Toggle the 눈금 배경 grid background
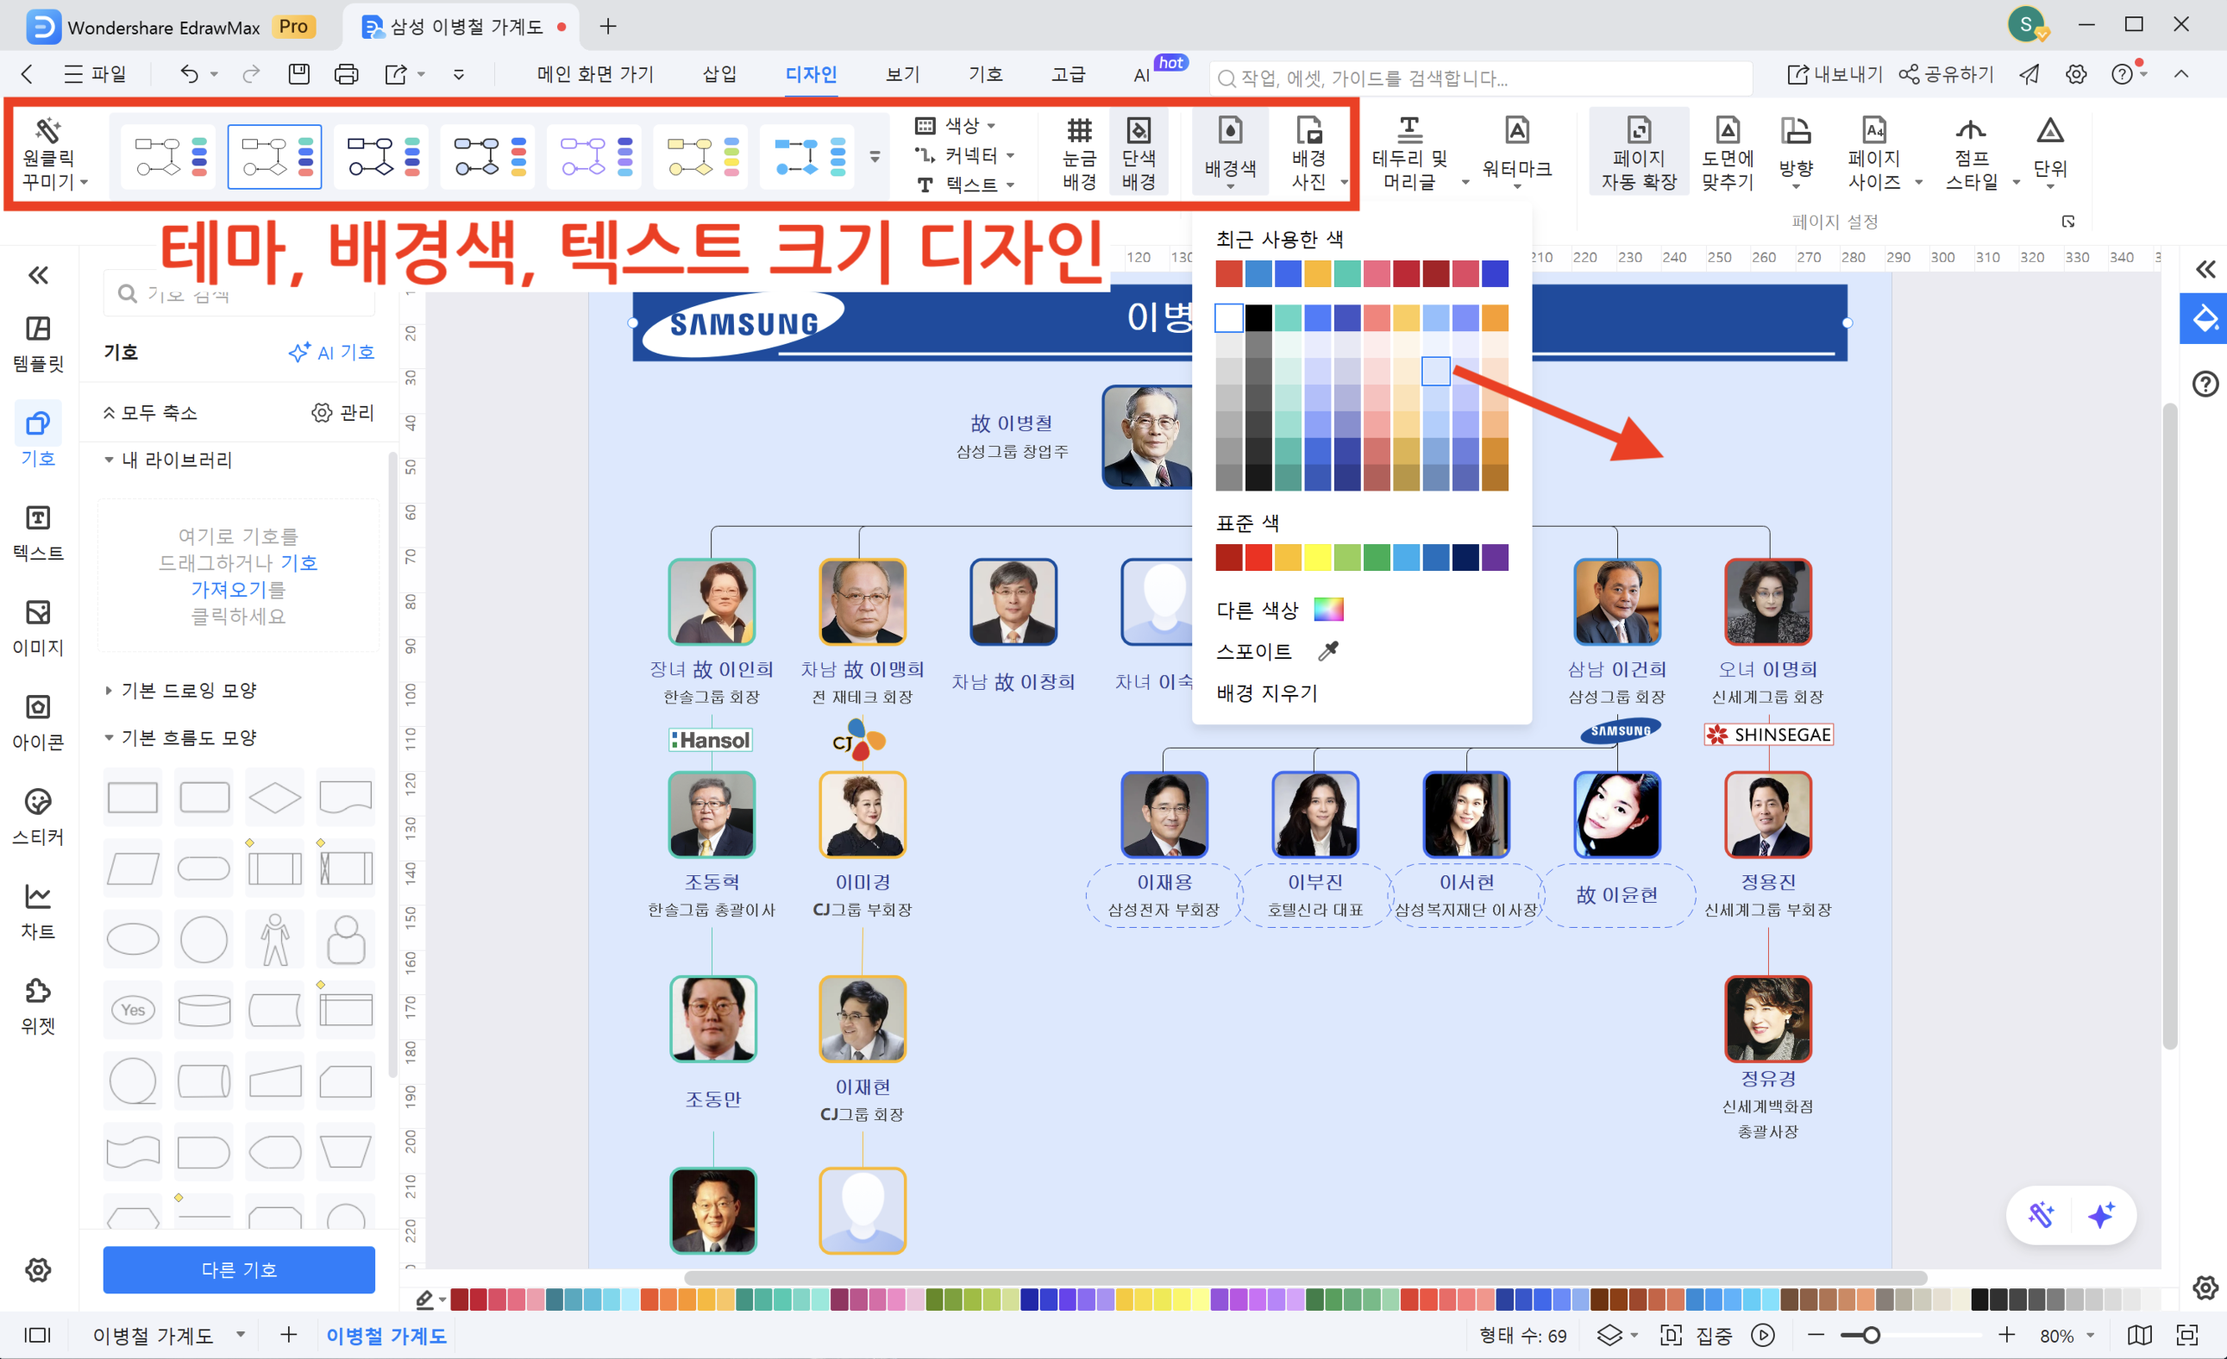The height and width of the screenshot is (1359, 2227). coord(1078,152)
